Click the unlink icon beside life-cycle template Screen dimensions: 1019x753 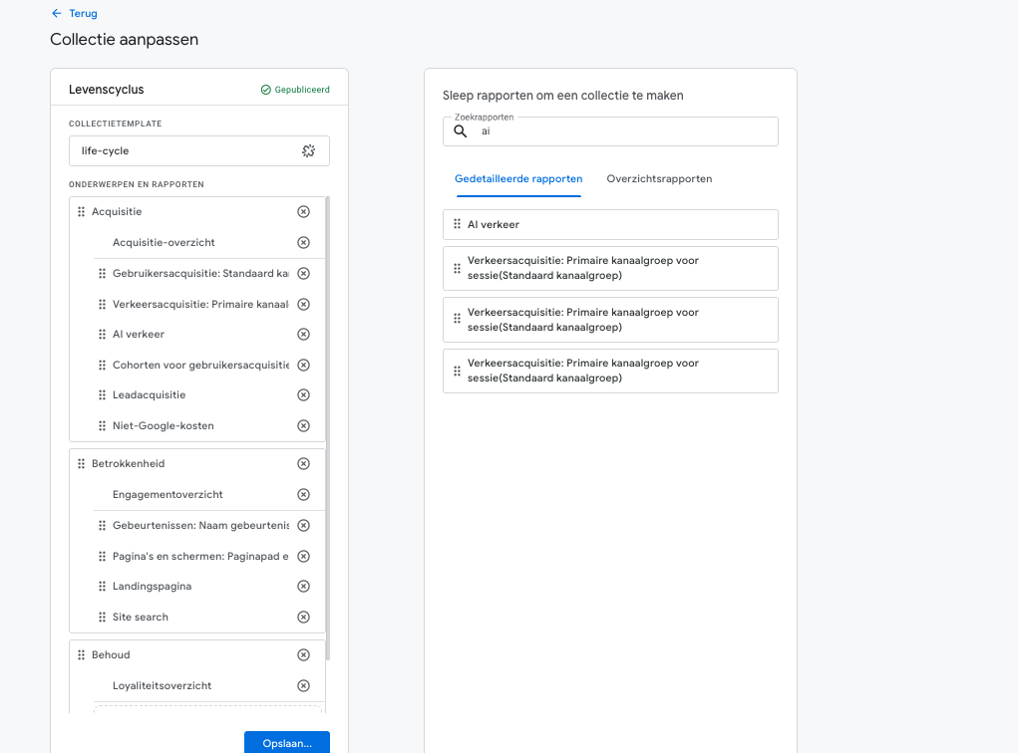[309, 151]
